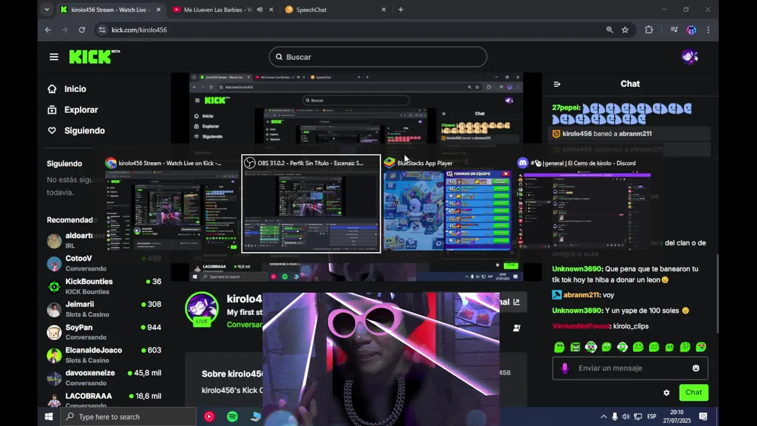Screen dimensions: 757x426
Task: Click the microphone icon in chat input
Action: pyautogui.click(x=565, y=368)
